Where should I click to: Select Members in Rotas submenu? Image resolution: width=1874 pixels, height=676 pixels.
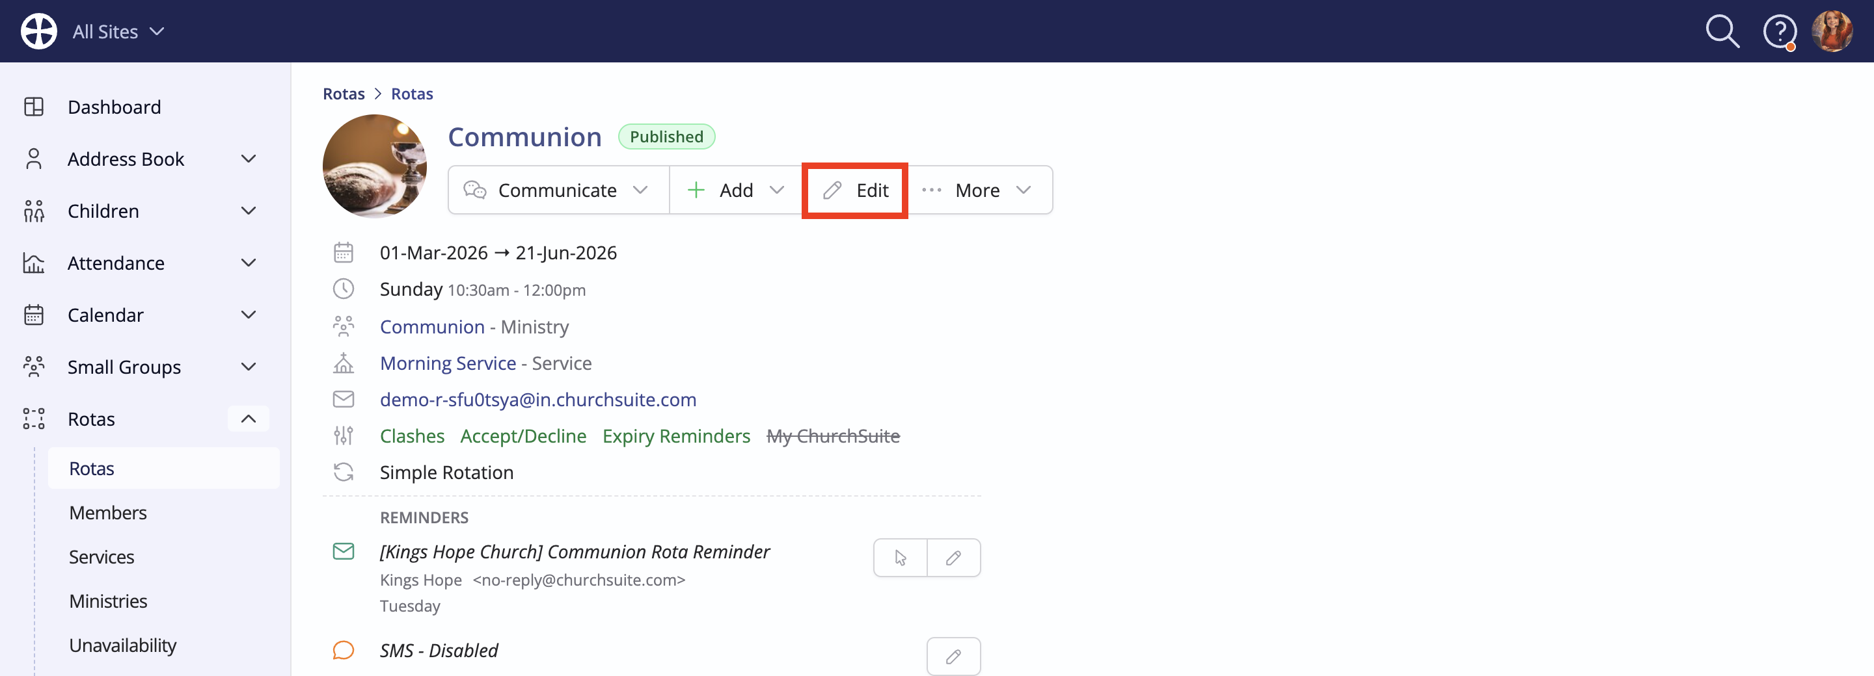click(107, 512)
